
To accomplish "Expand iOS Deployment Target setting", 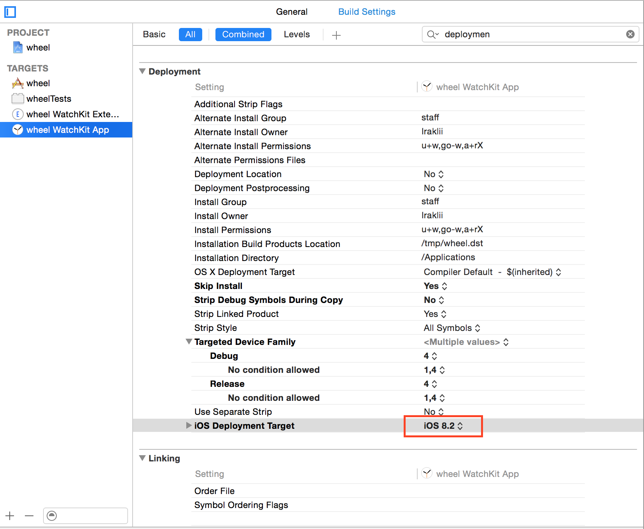I will [x=189, y=426].
